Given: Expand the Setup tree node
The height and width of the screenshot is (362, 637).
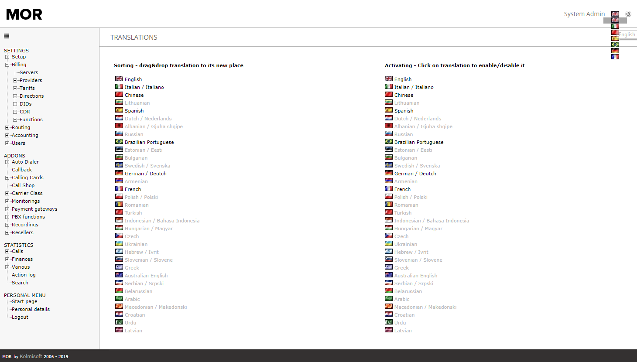Looking at the screenshot, I should pos(7,57).
